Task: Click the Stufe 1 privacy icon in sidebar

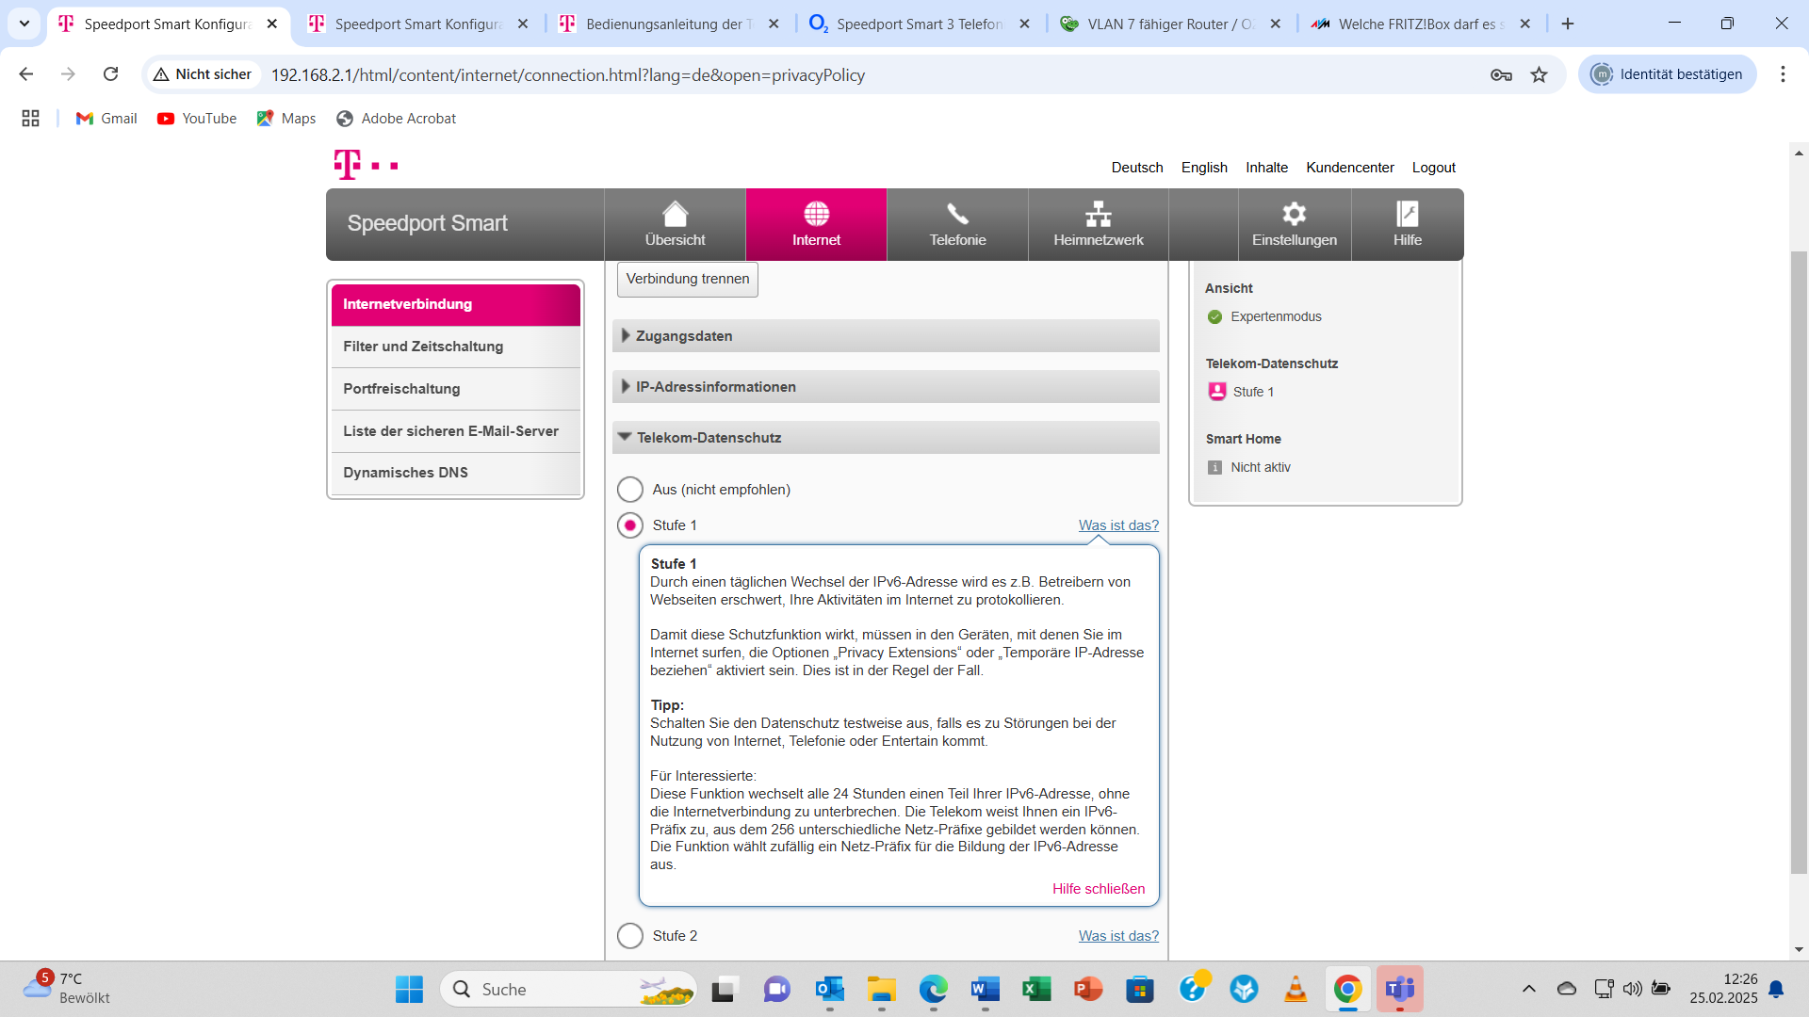Action: [1217, 392]
